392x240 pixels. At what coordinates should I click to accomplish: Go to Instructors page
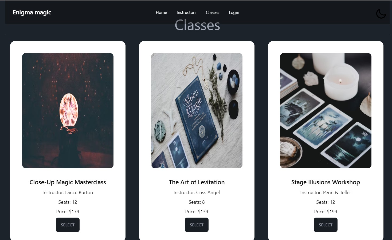pos(186,13)
